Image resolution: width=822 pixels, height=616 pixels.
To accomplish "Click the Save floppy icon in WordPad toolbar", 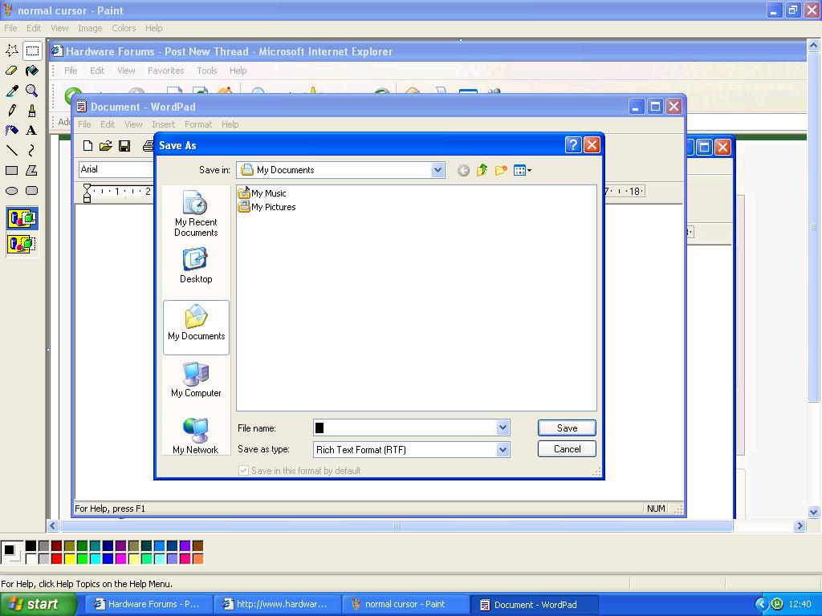I will point(124,146).
